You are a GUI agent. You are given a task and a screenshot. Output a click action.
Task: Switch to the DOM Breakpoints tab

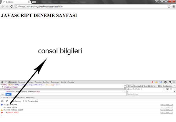coord(165,86)
